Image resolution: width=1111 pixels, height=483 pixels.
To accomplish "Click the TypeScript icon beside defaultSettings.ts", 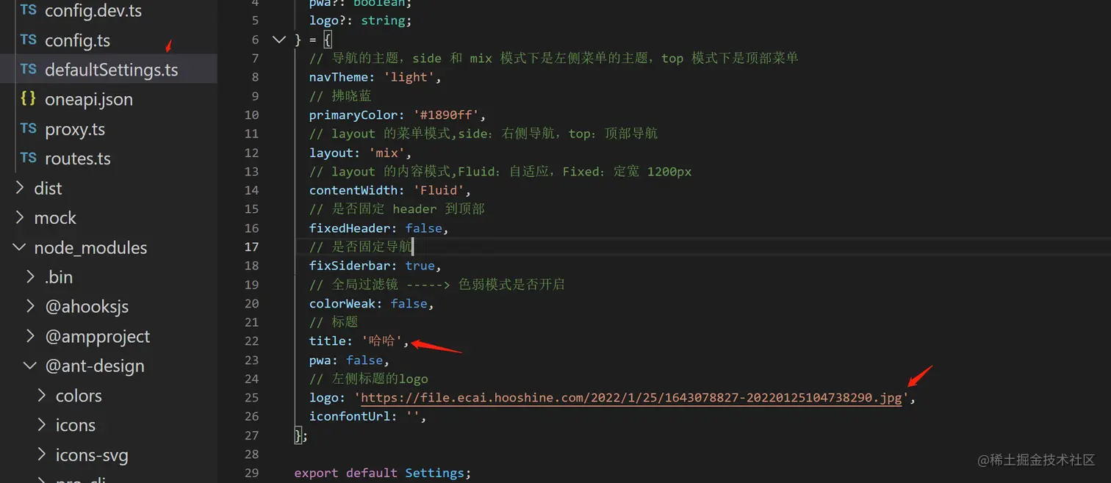I will [x=27, y=70].
